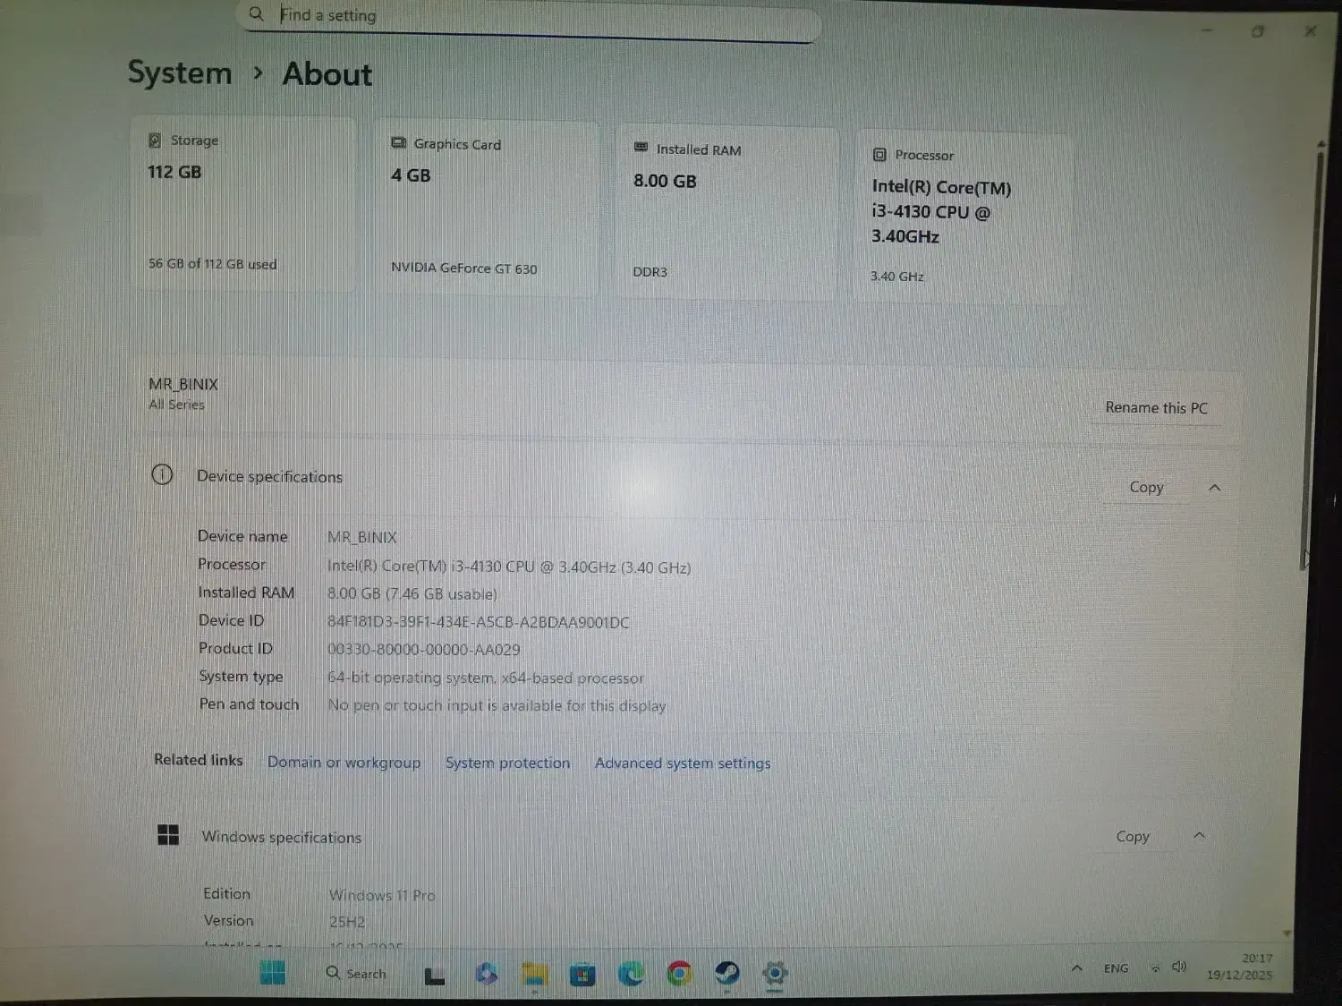Viewport: 1342px width, 1006px height.
Task: Click the Settings gear taskbar icon
Action: click(775, 973)
